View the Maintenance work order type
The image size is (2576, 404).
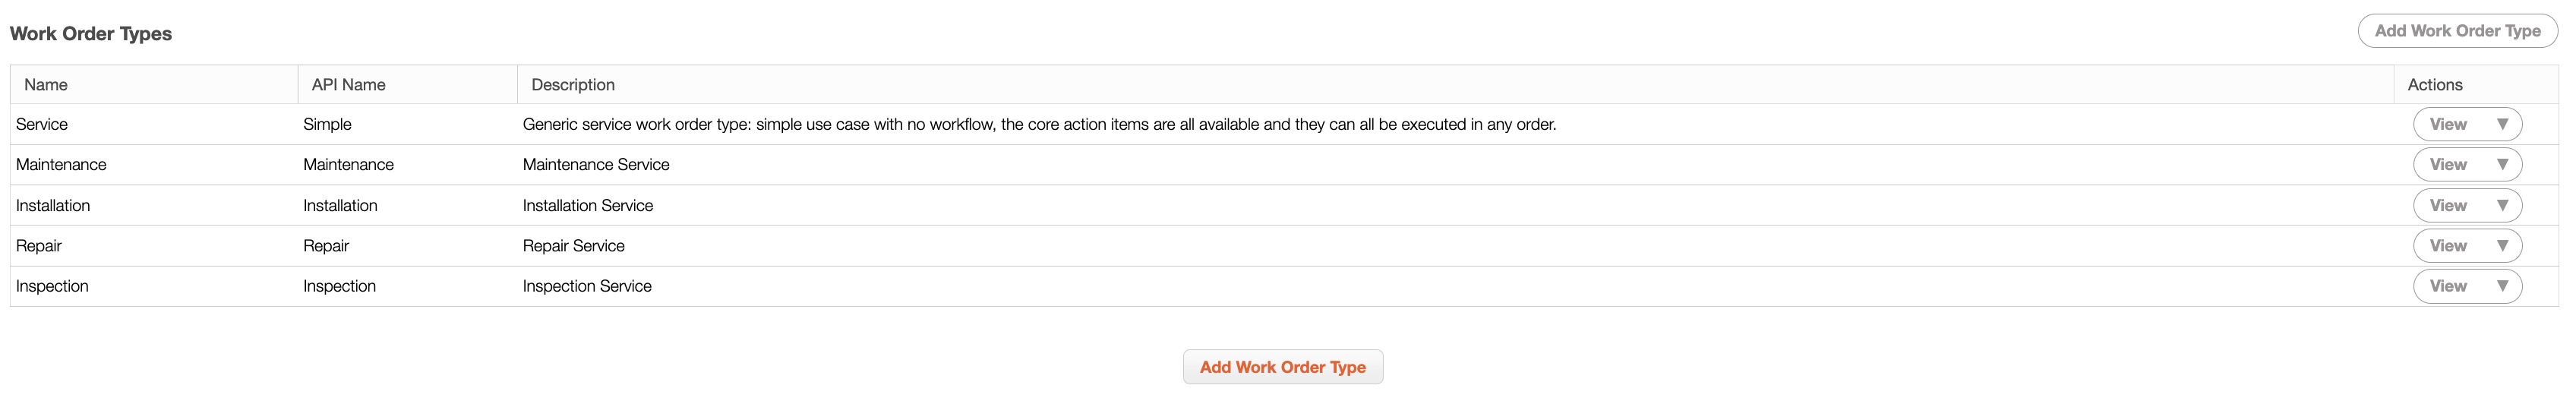tap(2447, 165)
